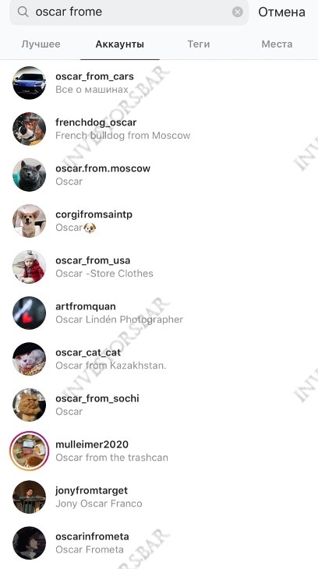The width and height of the screenshot is (318, 569).
Task: Select the Аккаунты tab
Action: (120, 44)
